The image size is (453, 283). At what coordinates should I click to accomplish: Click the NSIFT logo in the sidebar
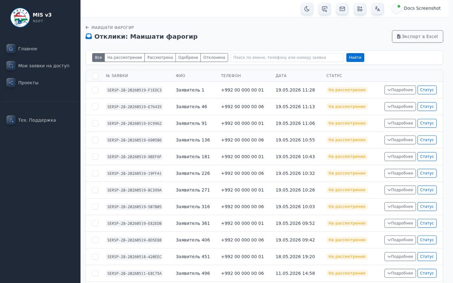[20, 17]
